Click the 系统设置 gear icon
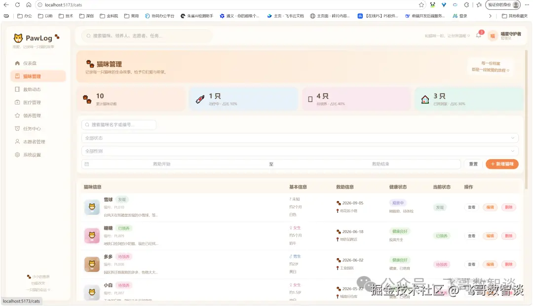This screenshot has height=306, width=533. (x=17, y=155)
